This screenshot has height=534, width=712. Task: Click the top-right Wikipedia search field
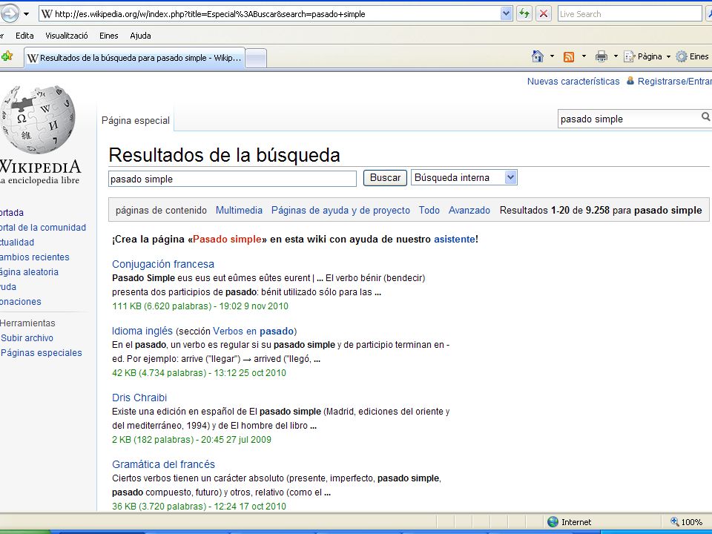[x=629, y=119]
